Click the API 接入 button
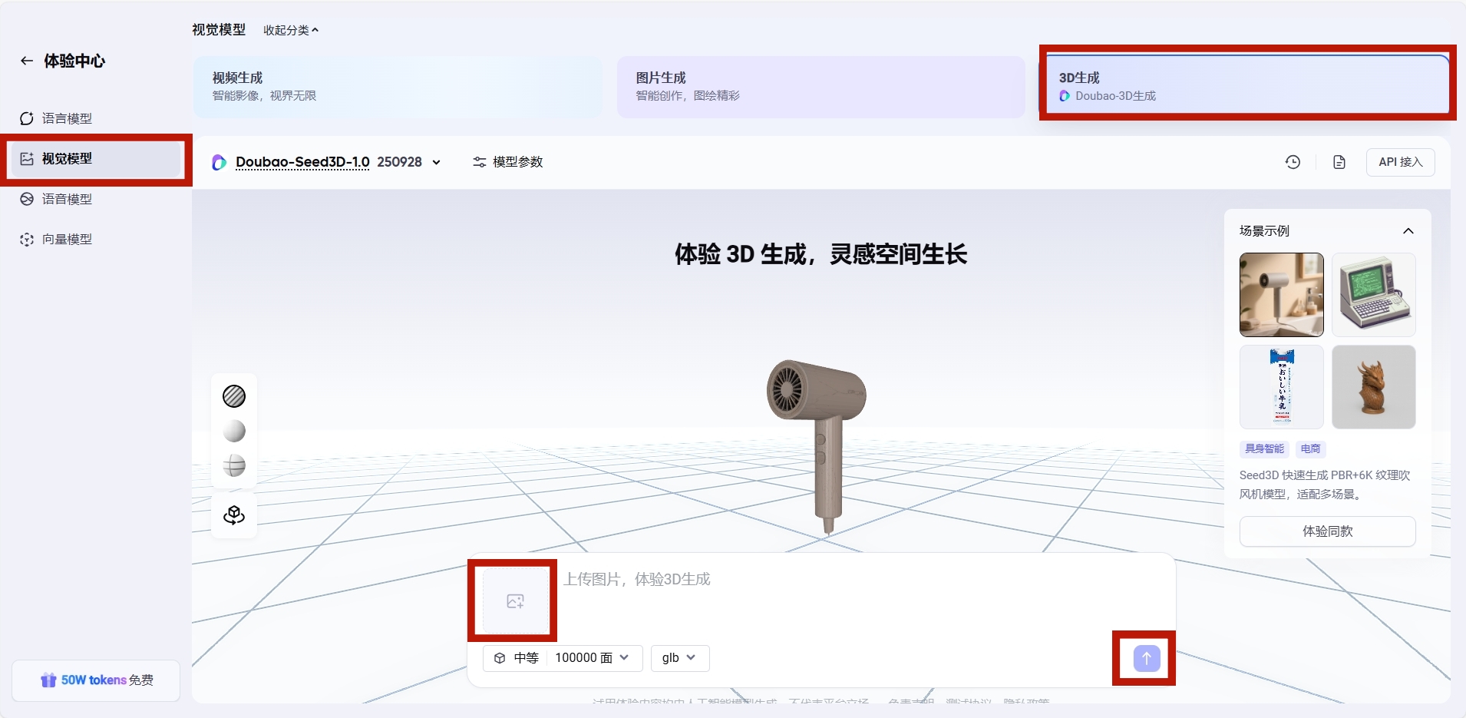This screenshot has height=718, width=1466. coord(1400,162)
